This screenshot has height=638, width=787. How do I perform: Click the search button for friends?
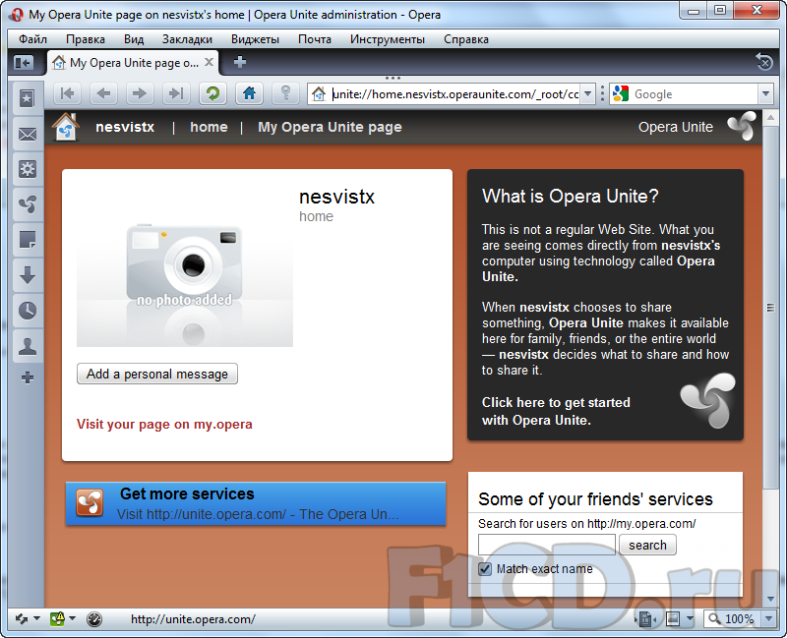(647, 545)
